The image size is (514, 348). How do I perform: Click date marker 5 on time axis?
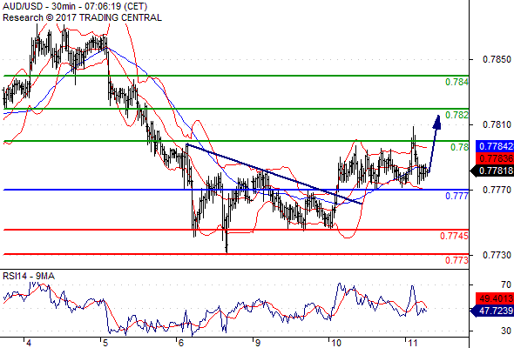[105, 343]
